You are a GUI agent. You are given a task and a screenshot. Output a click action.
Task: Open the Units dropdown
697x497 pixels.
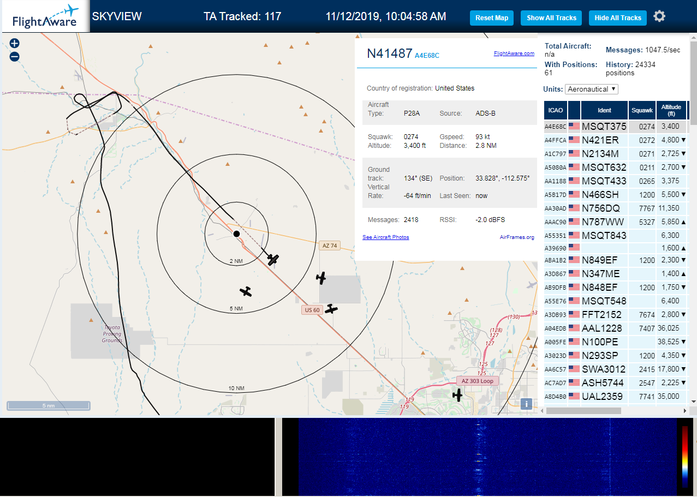click(x=592, y=89)
